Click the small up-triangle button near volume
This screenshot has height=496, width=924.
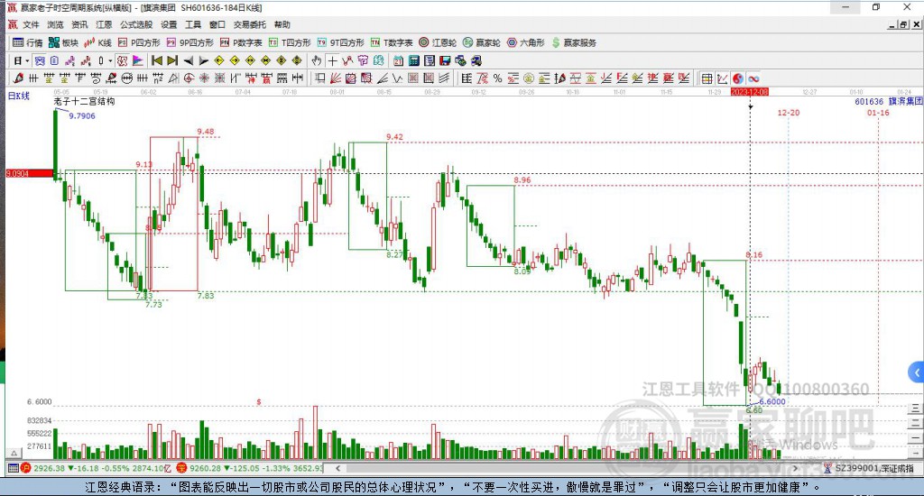[14, 453]
